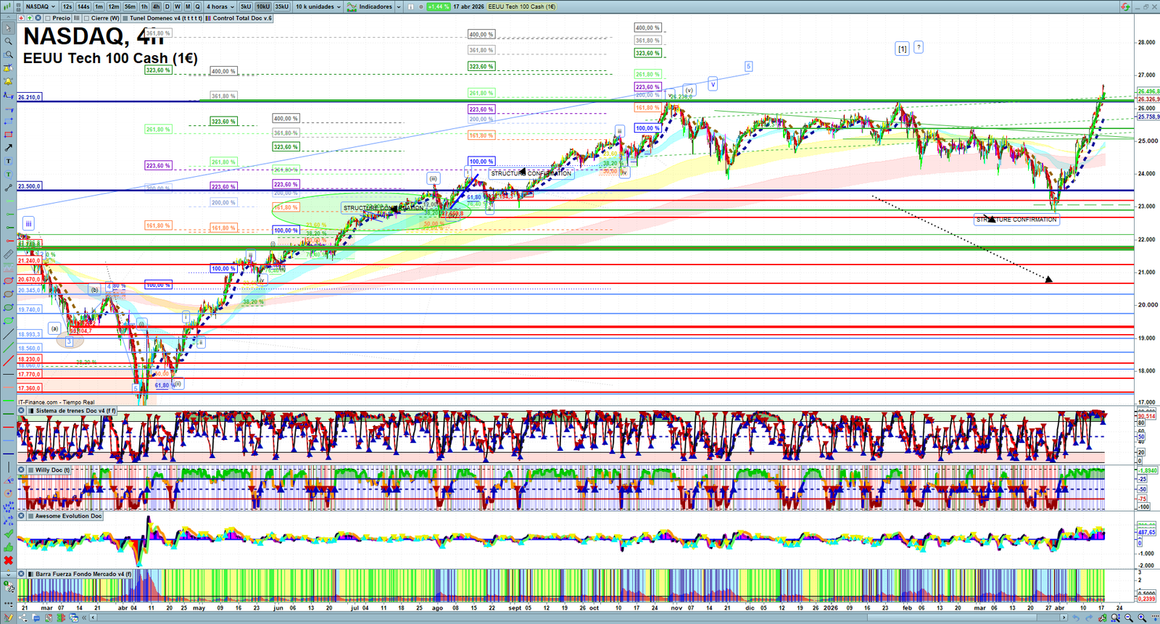The image size is (1160, 624).
Task: Select the magnifier zoom tool
Action: click(8, 41)
